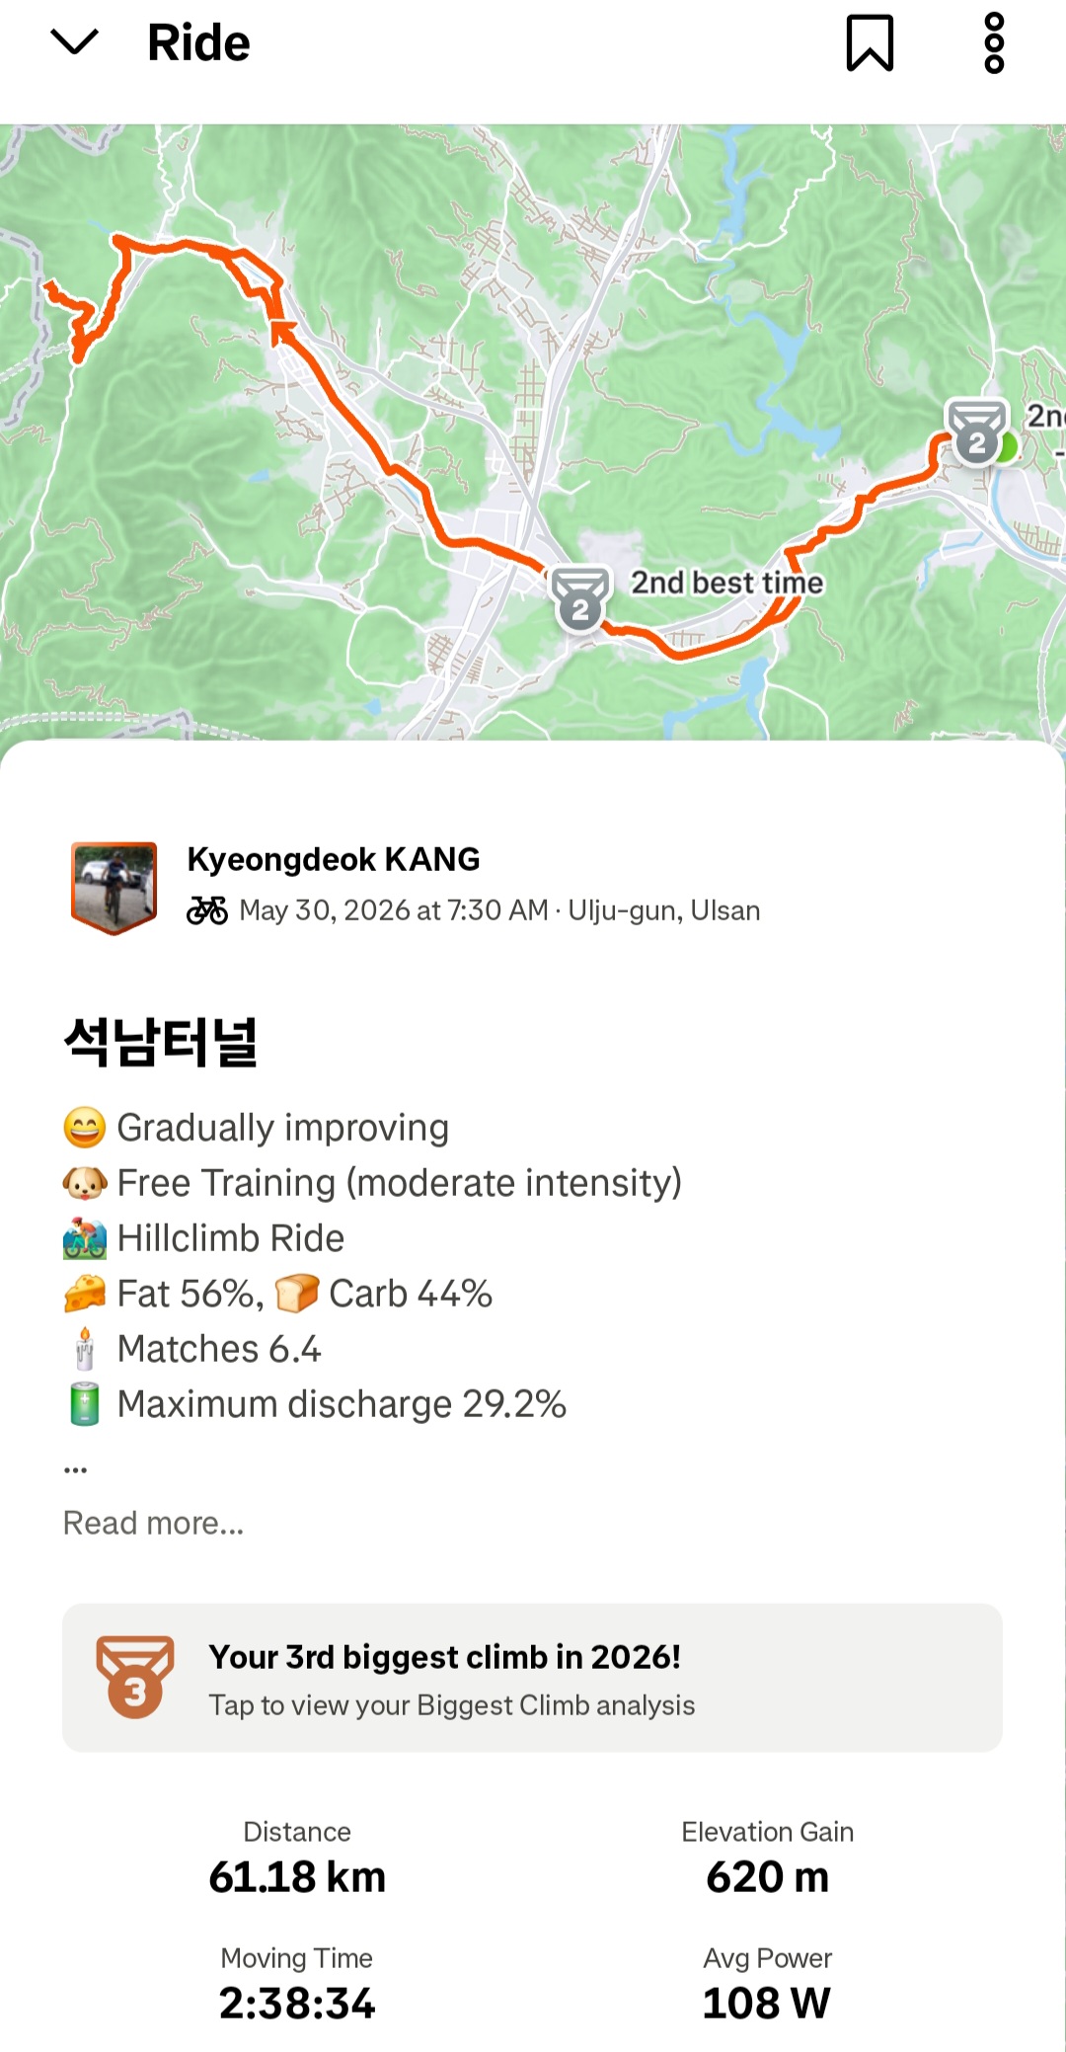Open the three-dot options menu
The height and width of the screenshot is (2052, 1066).
(994, 42)
